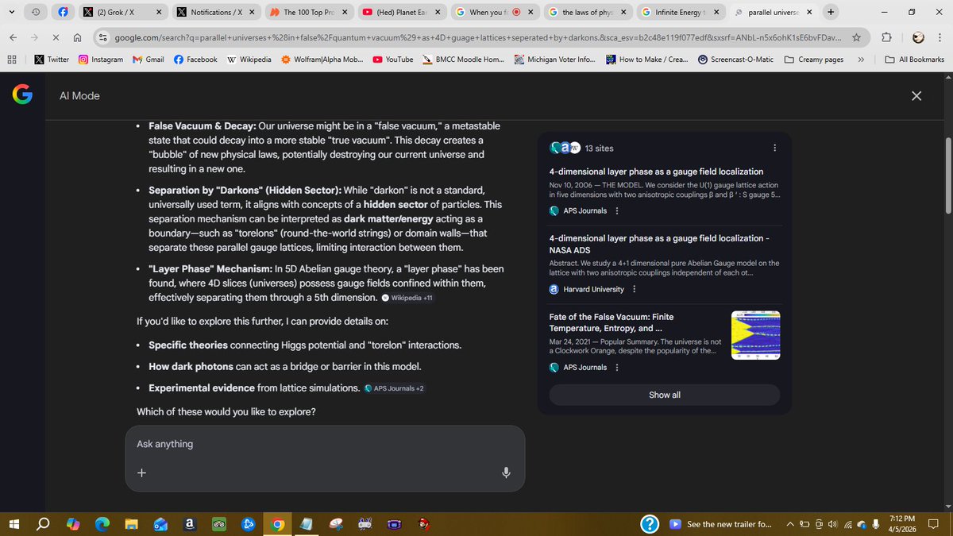Open options next to Harvard University source
Screen dimensions: 953x536
pos(634,289)
